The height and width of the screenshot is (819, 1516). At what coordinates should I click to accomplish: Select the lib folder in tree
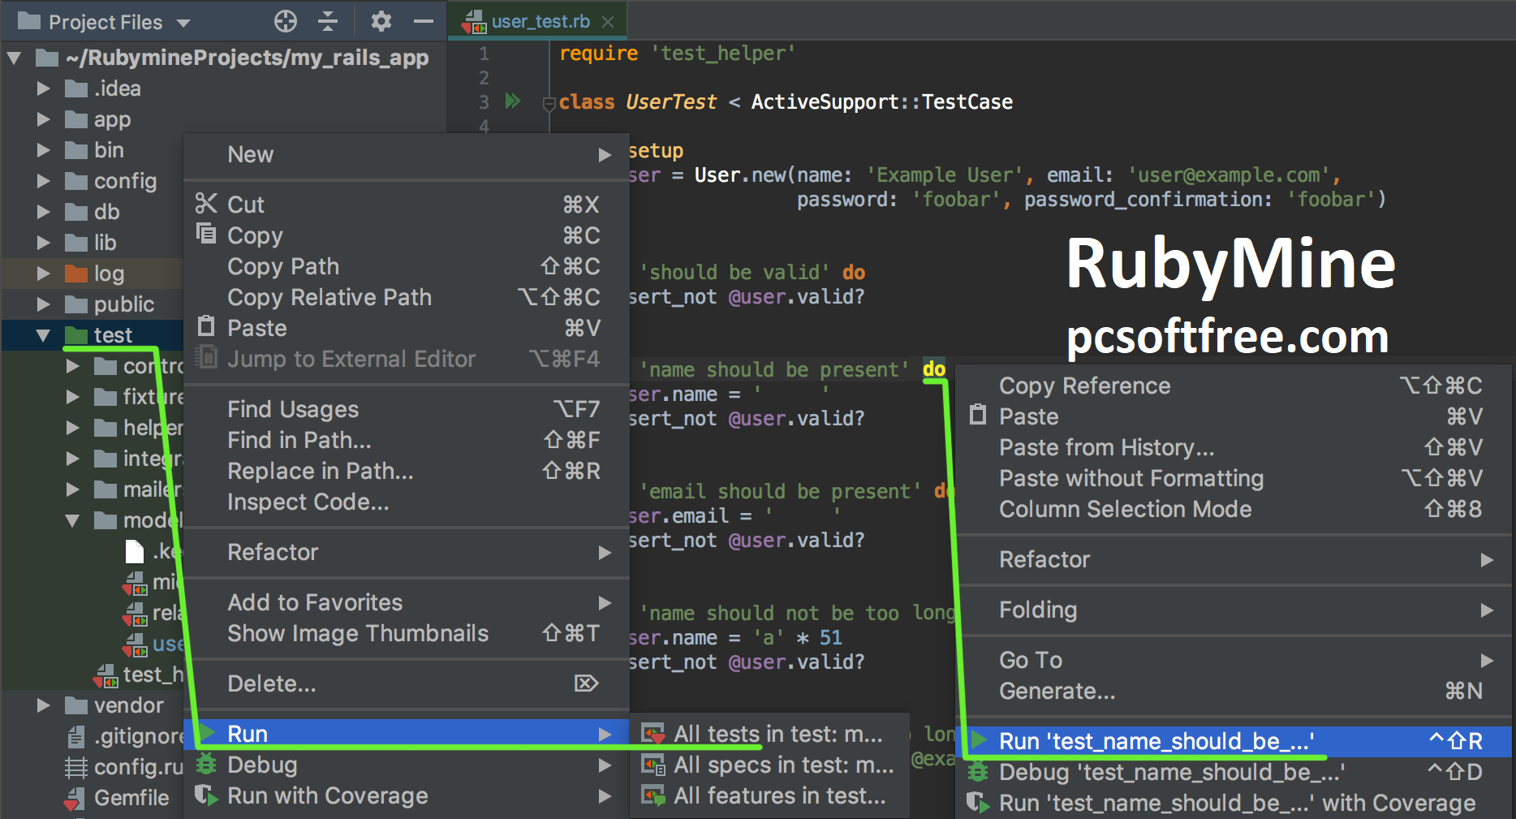click(105, 243)
